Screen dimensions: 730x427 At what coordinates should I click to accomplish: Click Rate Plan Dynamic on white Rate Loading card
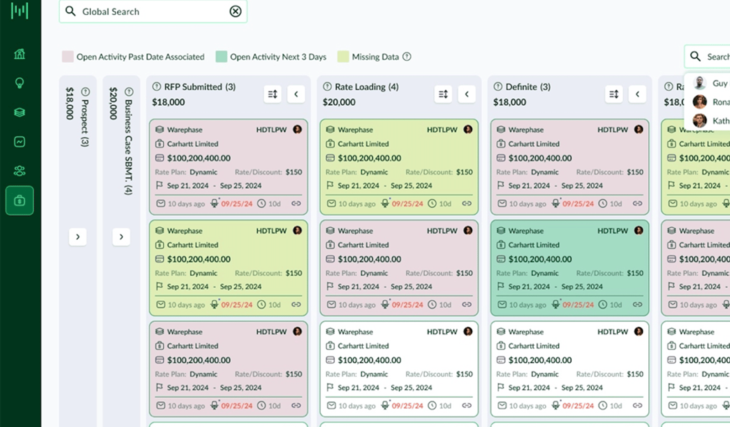tap(357, 374)
